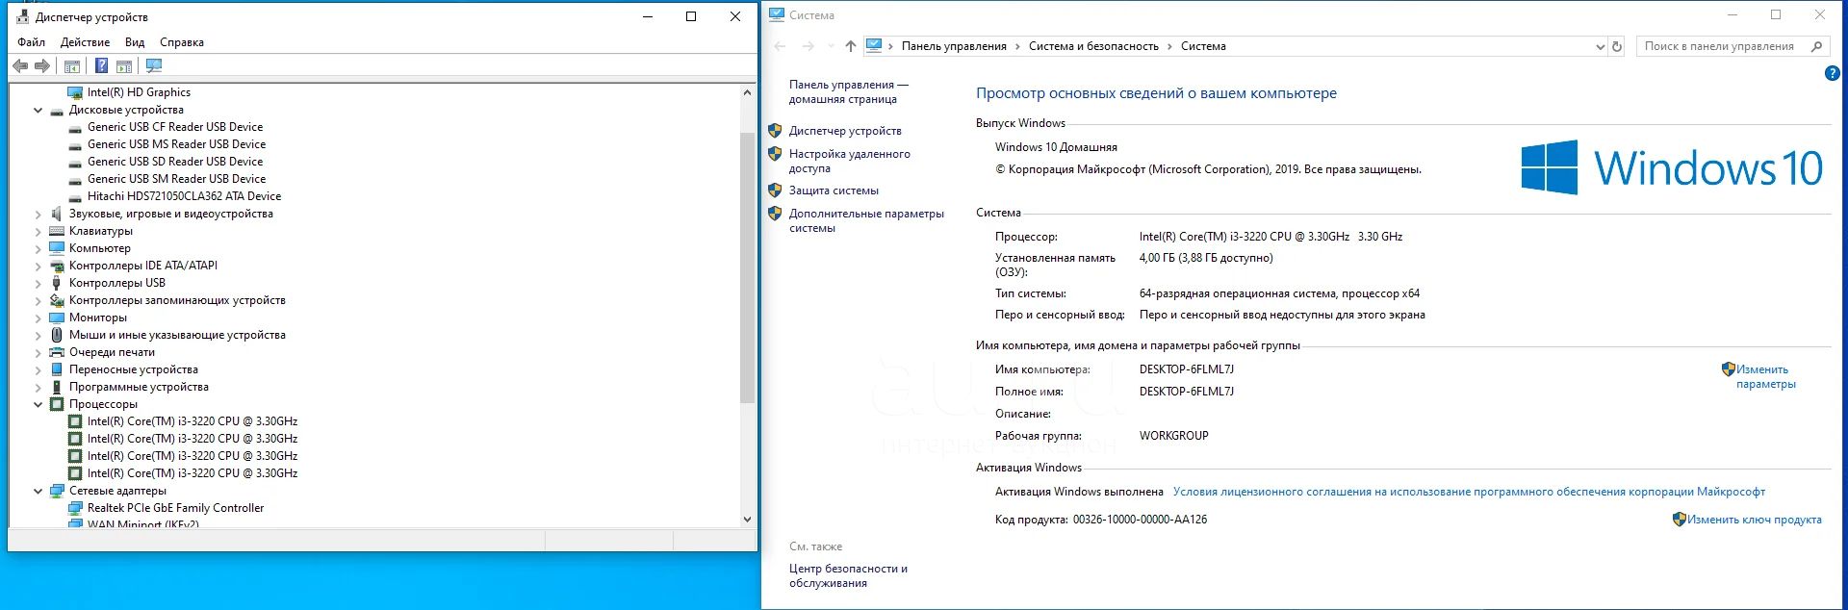Click Панель управления in the breadcrumb
This screenshot has height=610, width=1848.
[x=954, y=46]
